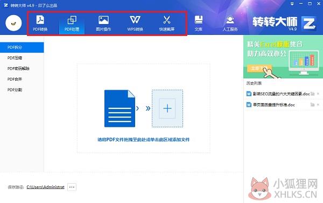Launch the 快速截屏 scissors screenshot tool

click(167, 23)
